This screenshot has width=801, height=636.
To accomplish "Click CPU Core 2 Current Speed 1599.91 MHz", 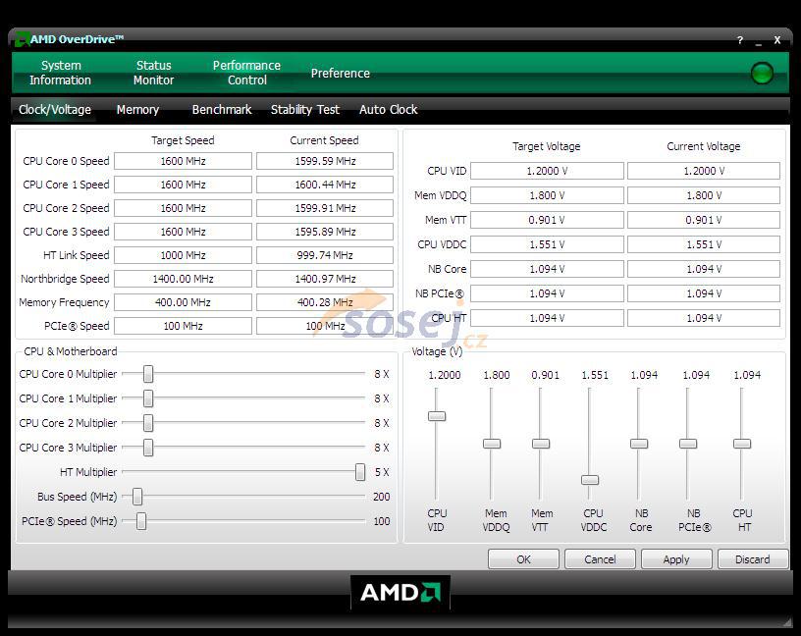I will [x=325, y=208].
